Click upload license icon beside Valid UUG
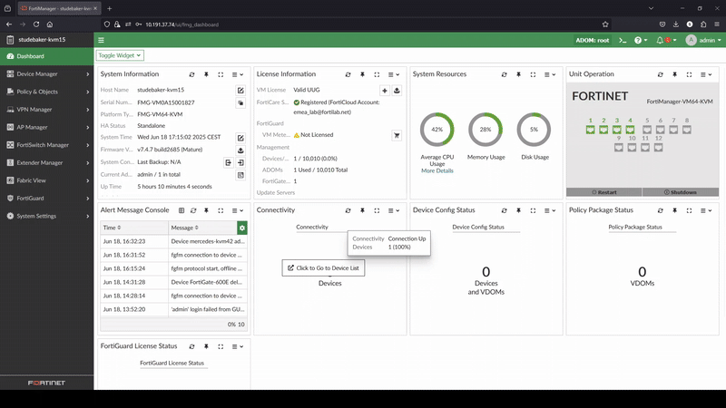The height and width of the screenshot is (408, 726). (x=397, y=91)
